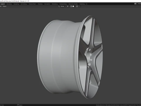
Task: Click the Mercedes GLA250 object name in status bar
Action: point(112,105)
